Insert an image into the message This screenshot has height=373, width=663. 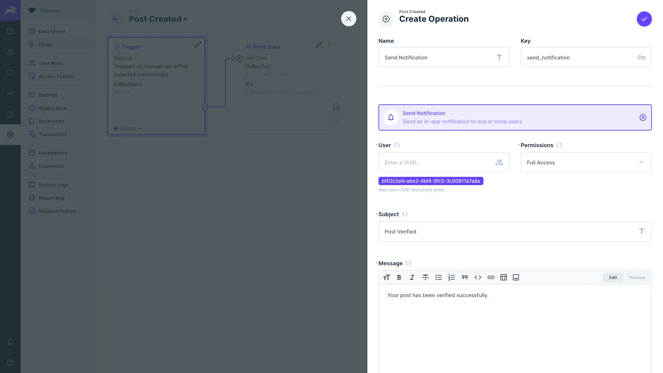pyautogui.click(x=516, y=277)
